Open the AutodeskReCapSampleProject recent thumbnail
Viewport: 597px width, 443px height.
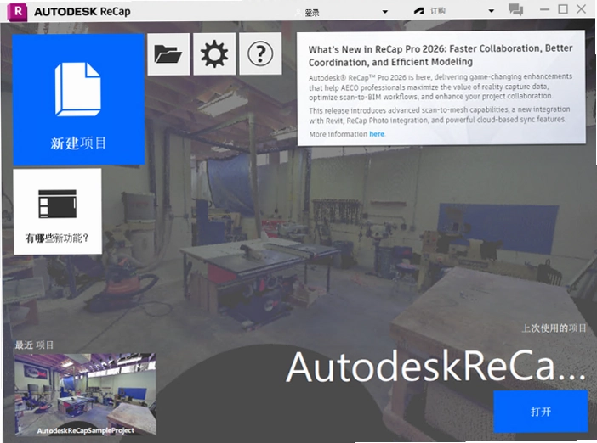coord(85,395)
